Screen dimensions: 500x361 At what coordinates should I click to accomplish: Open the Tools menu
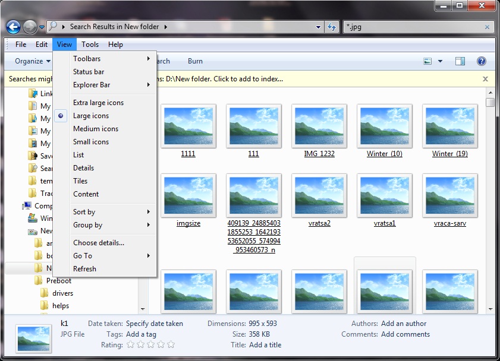tap(90, 45)
